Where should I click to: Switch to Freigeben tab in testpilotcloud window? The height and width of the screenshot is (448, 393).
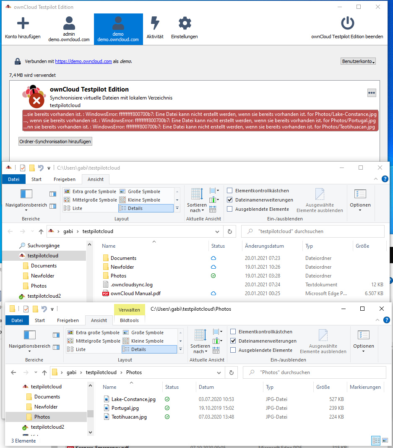(65, 179)
